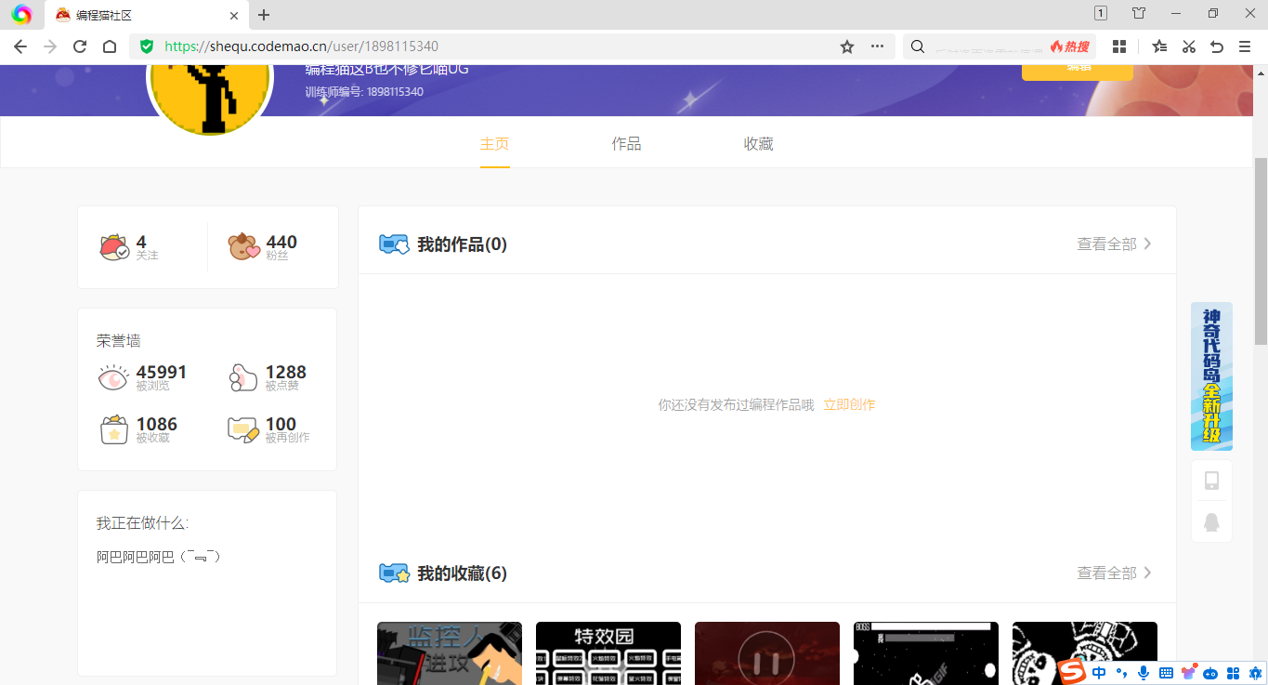Open the BOSS space game thumbnail
Viewport: 1268px width, 685px height.
pos(926,653)
